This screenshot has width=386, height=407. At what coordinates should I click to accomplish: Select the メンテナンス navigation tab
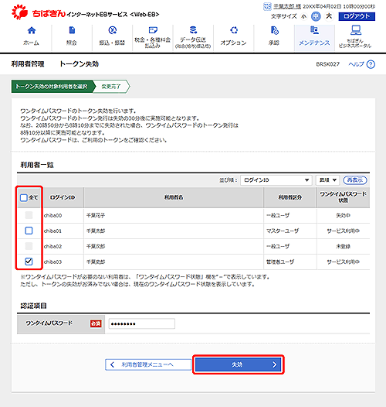point(314,37)
